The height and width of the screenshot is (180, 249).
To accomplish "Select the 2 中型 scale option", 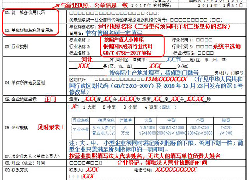I will 108,107.
